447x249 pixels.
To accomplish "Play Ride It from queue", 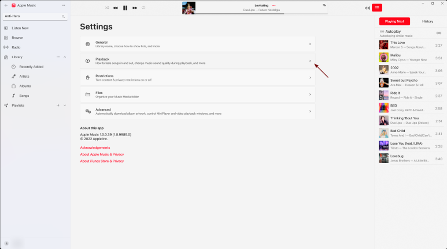I will click(x=411, y=95).
